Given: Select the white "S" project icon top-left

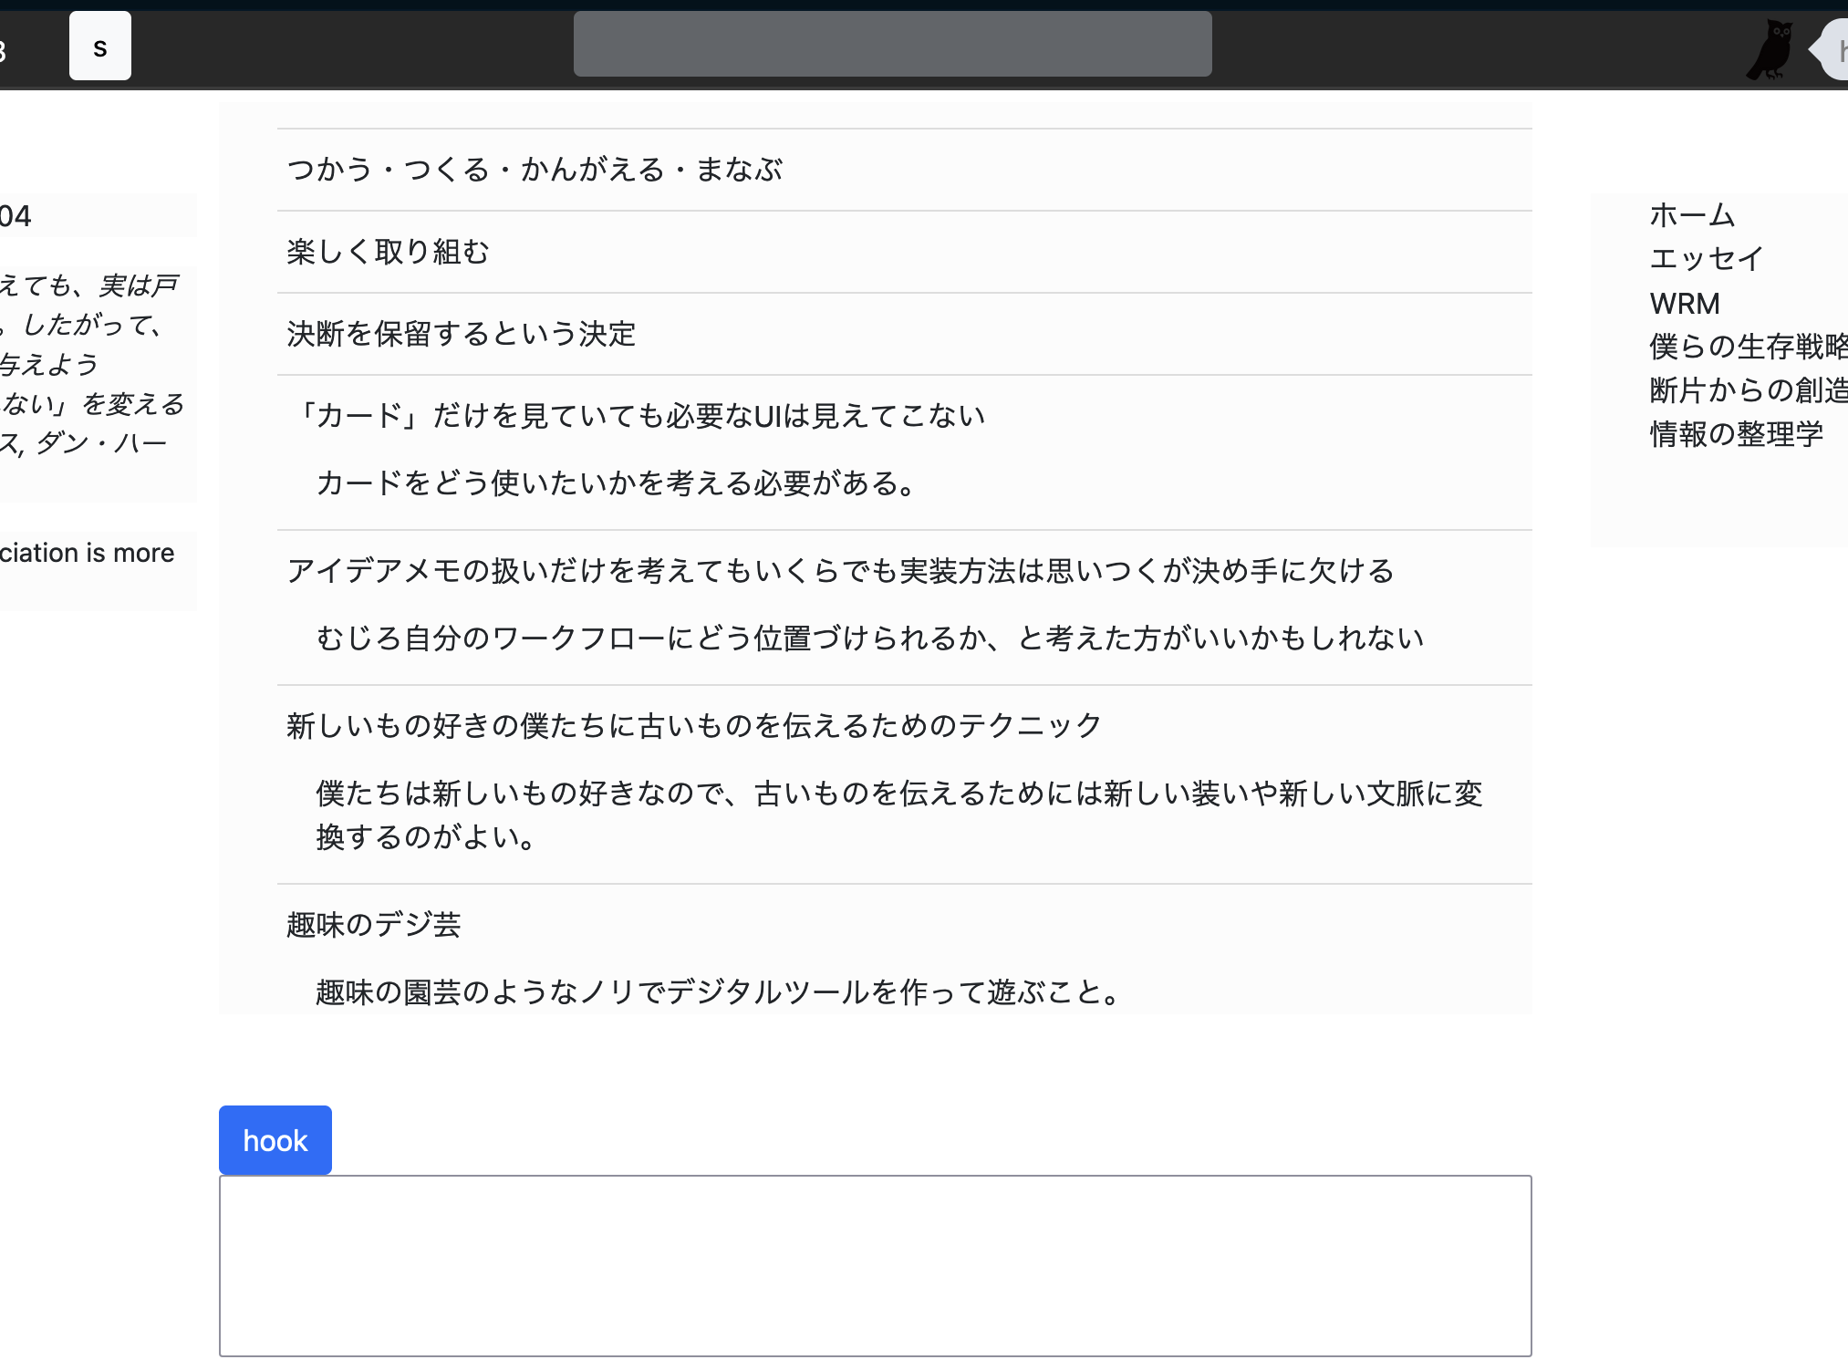Looking at the screenshot, I should (x=99, y=45).
